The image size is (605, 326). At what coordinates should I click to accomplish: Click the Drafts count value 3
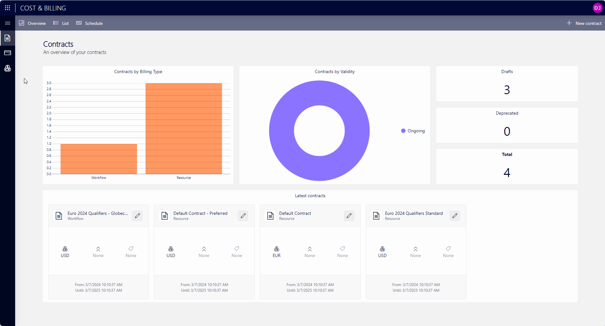(507, 90)
